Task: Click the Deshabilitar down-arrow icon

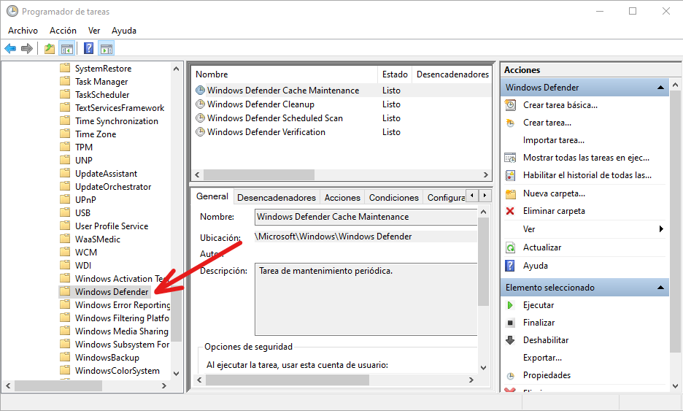Action: [x=510, y=340]
